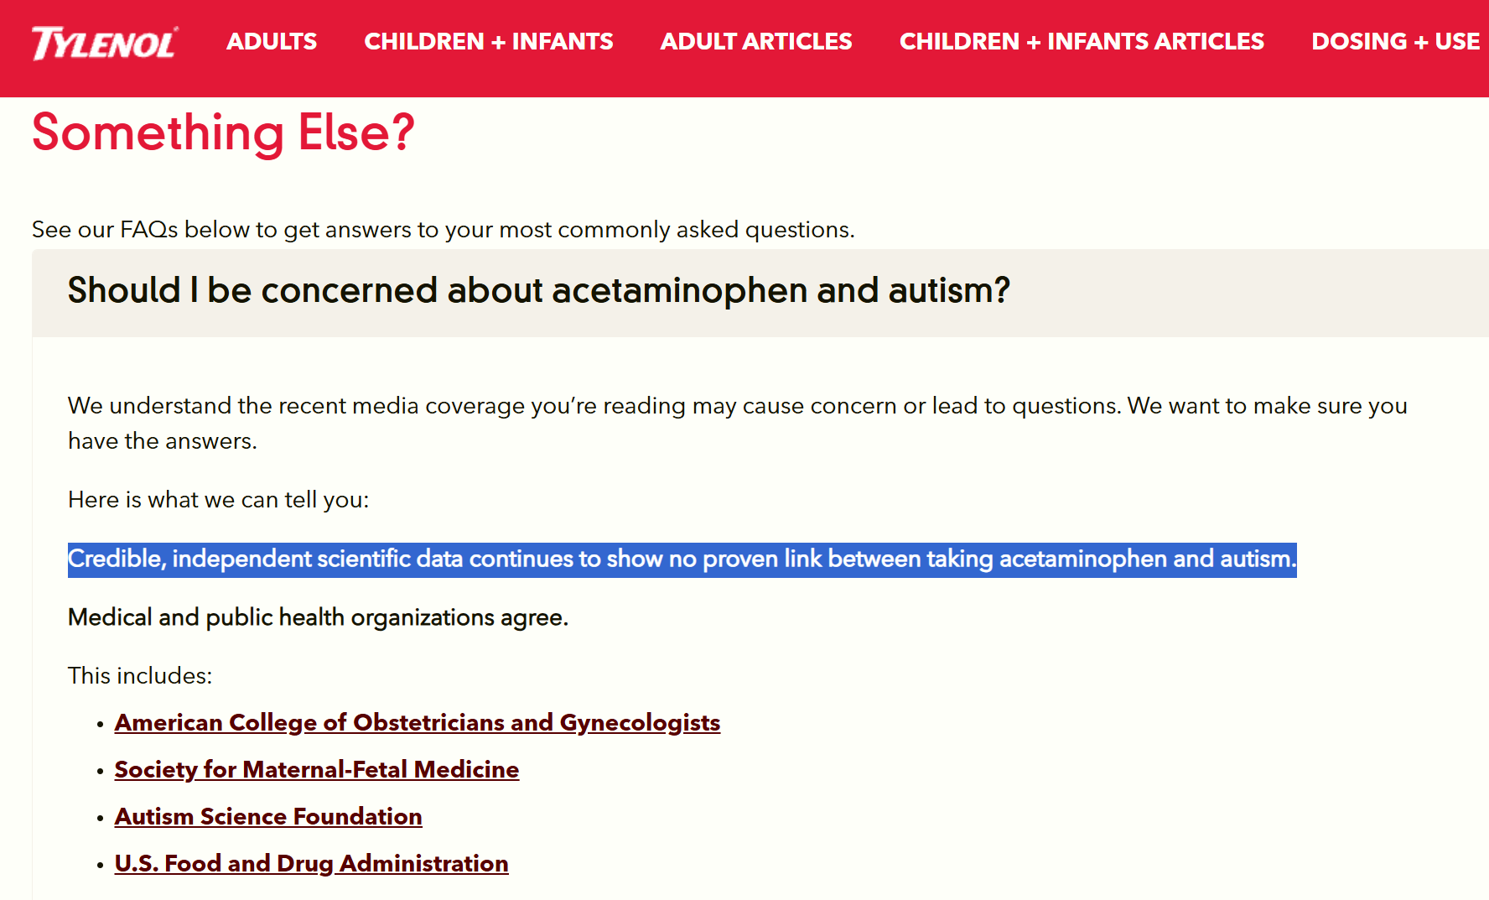Screen dimensions: 1489x900
Task: Click "Here is what we can tell you:"
Action: [x=218, y=500]
